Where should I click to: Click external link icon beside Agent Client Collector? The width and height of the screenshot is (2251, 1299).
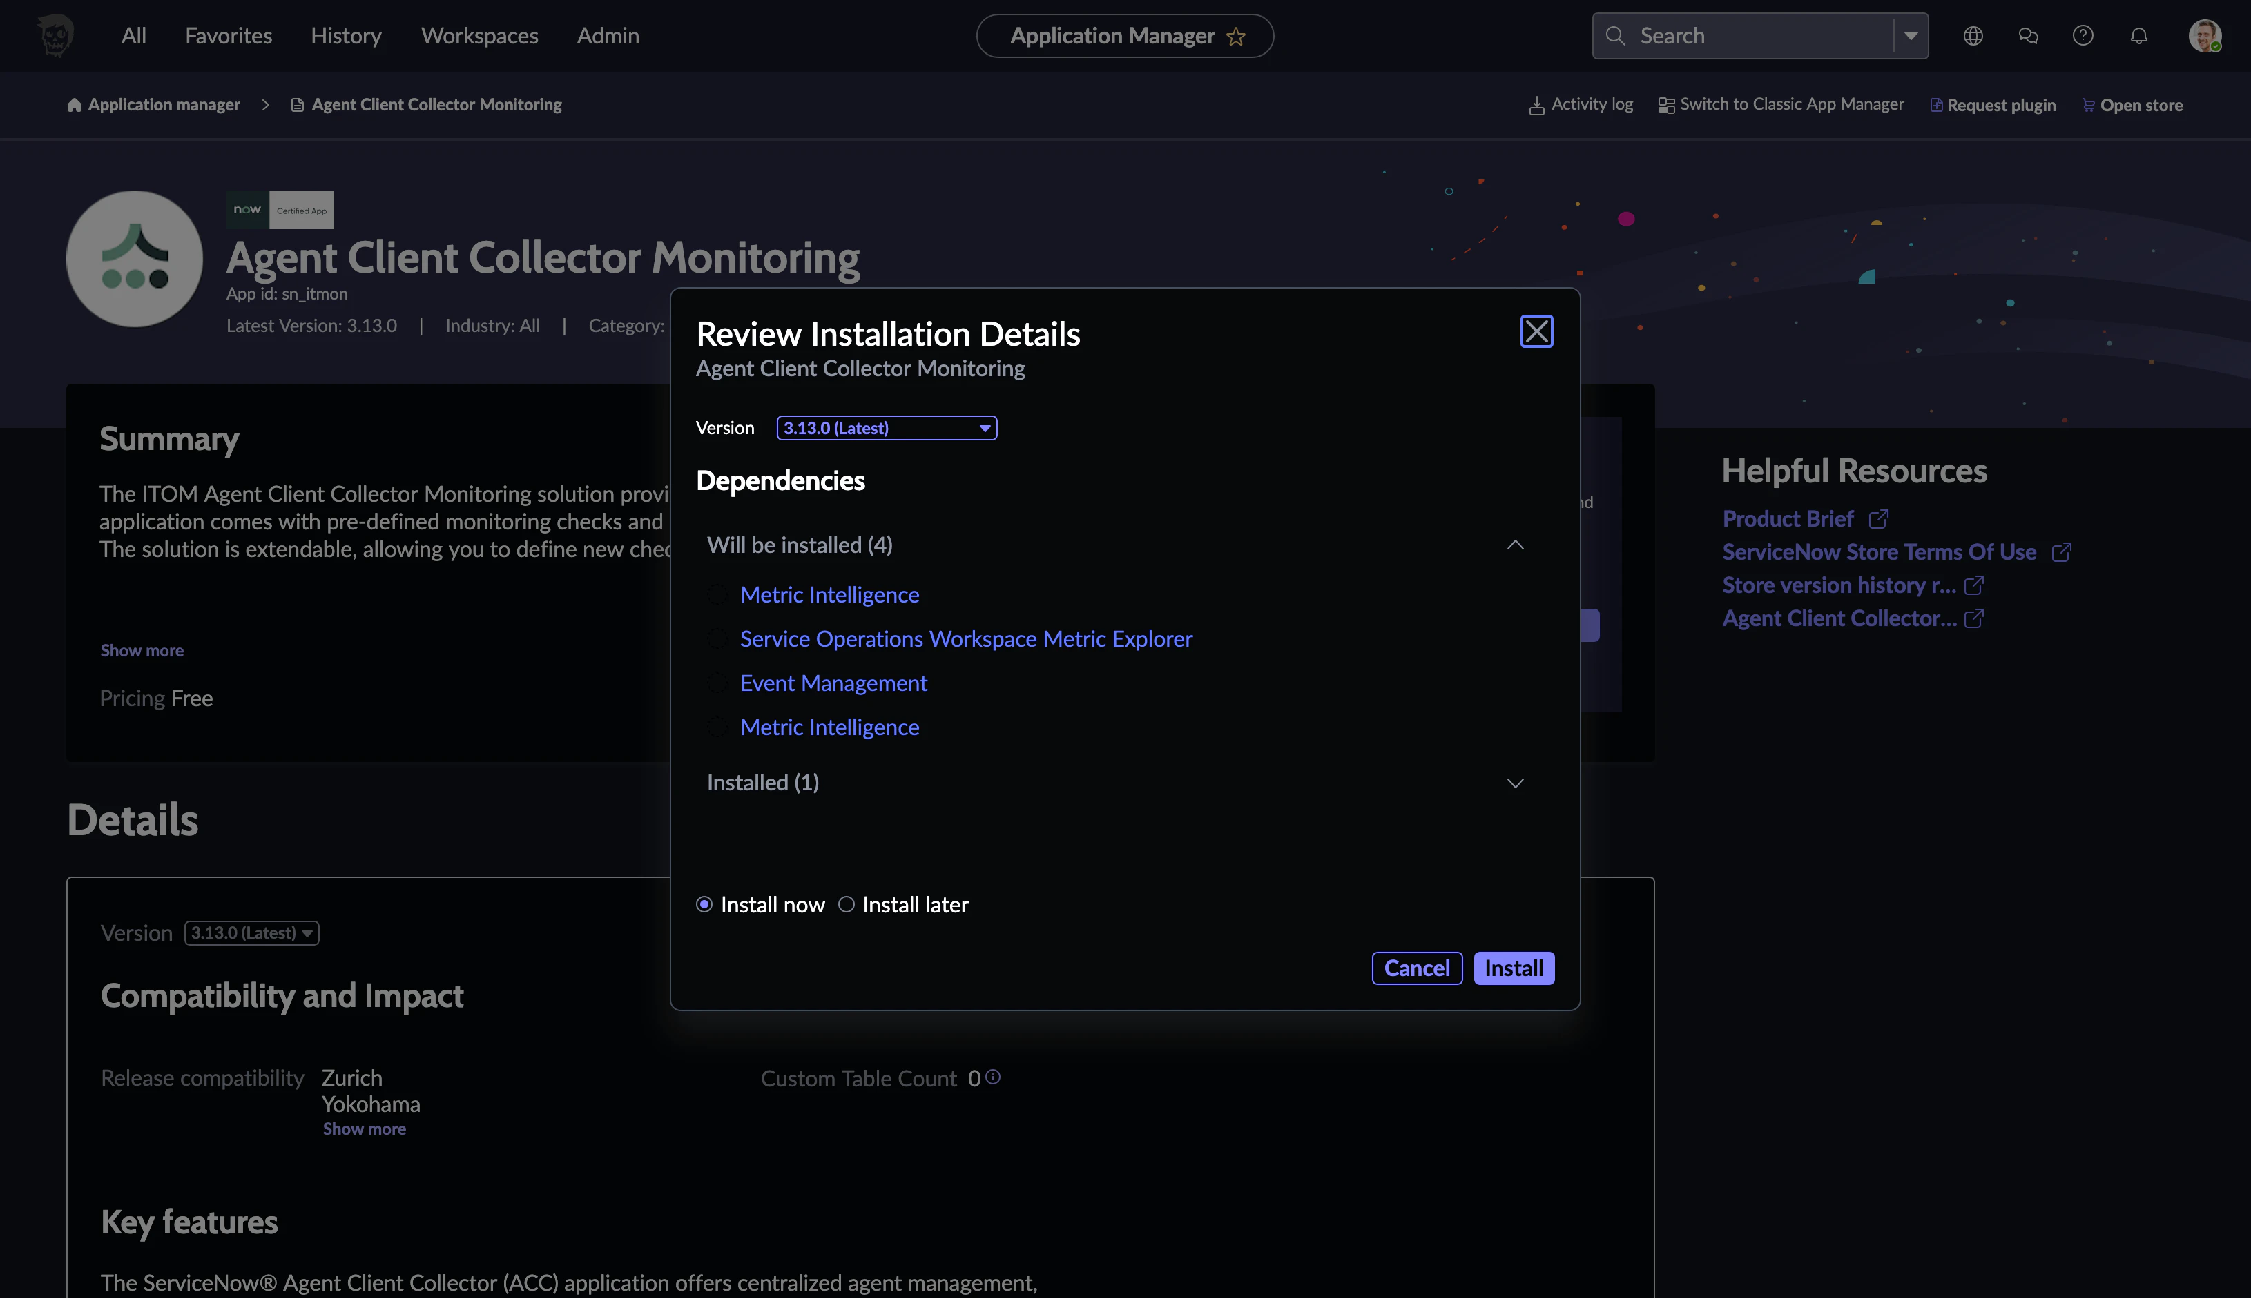(1974, 618)
